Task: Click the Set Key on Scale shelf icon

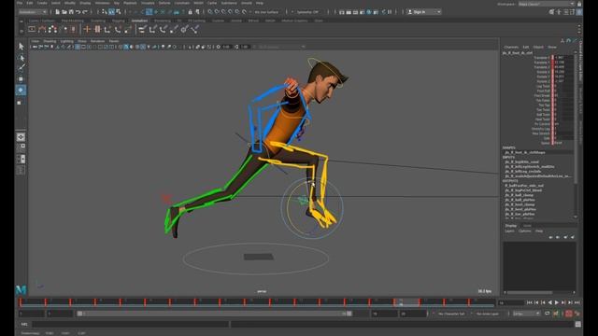Action: click(x=129, y=29)
